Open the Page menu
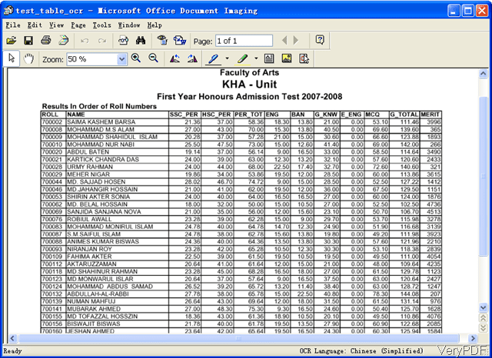 (78, 25)
